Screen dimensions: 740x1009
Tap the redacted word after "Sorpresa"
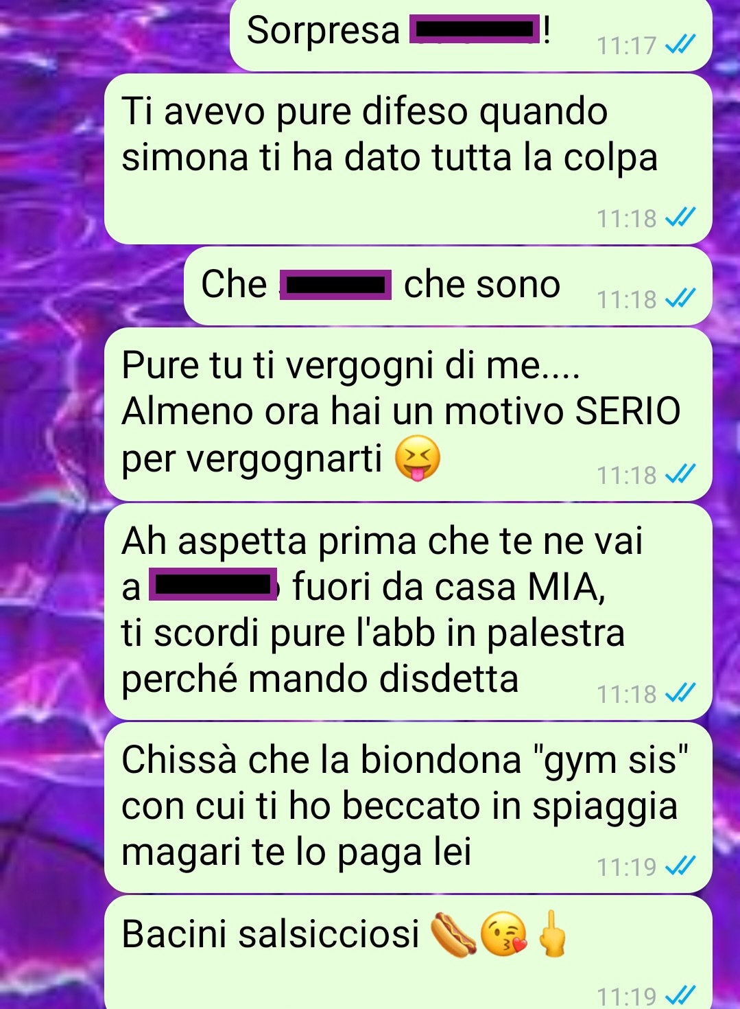tap(474, 32)
